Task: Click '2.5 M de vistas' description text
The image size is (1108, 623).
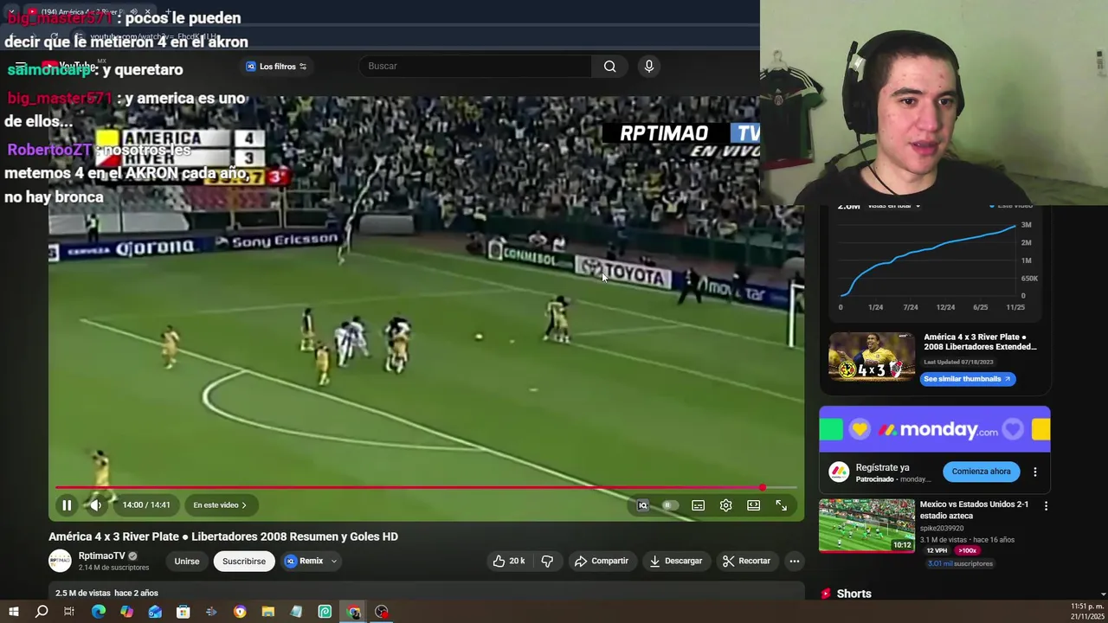Action: point(83,593)
